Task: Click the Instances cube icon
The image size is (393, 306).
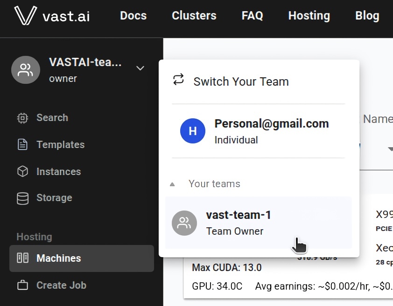Action: (22, 171)
